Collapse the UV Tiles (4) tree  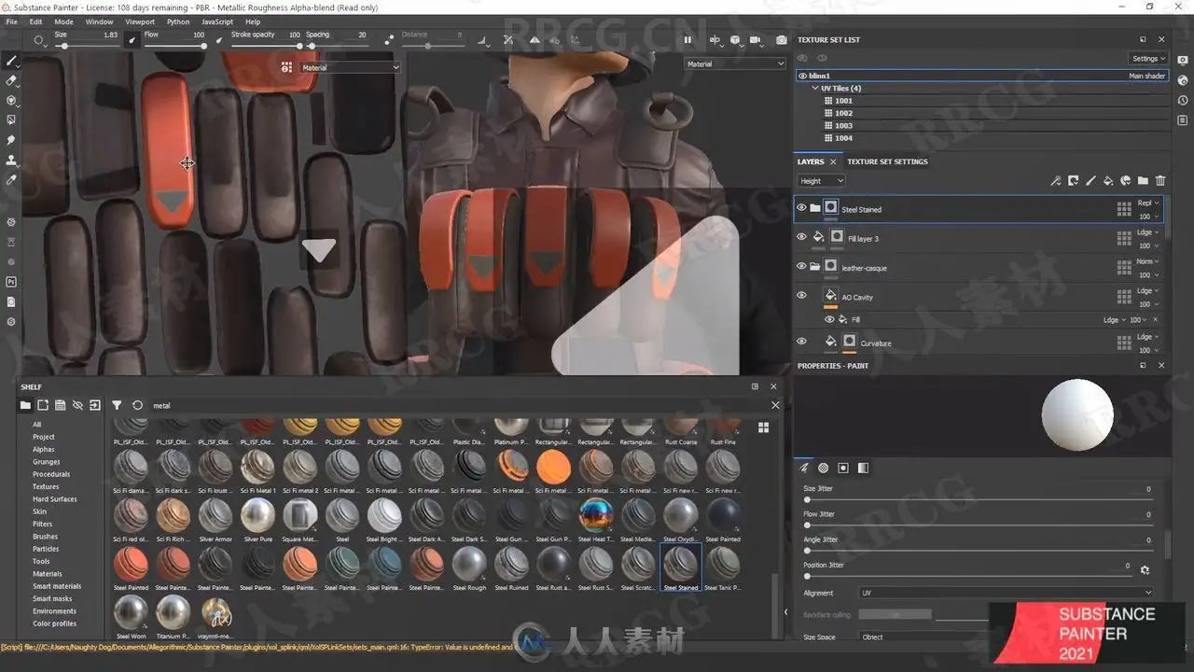coord(815,89)
